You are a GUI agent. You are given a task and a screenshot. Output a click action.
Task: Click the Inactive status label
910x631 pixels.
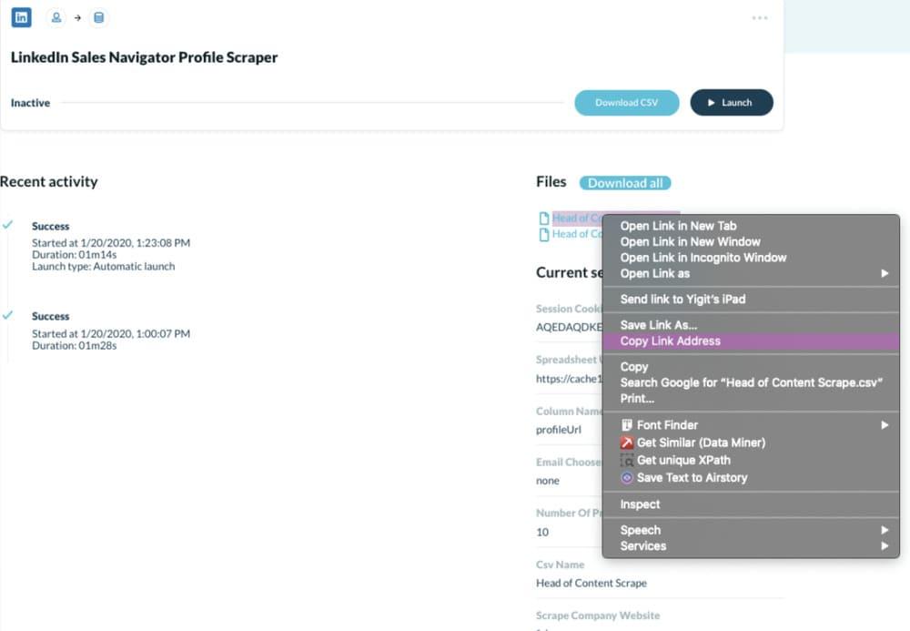click(x=30, y=103)
